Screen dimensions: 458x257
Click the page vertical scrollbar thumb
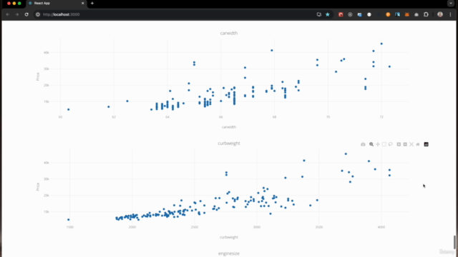pyautogui.click(x=454, y=242)
